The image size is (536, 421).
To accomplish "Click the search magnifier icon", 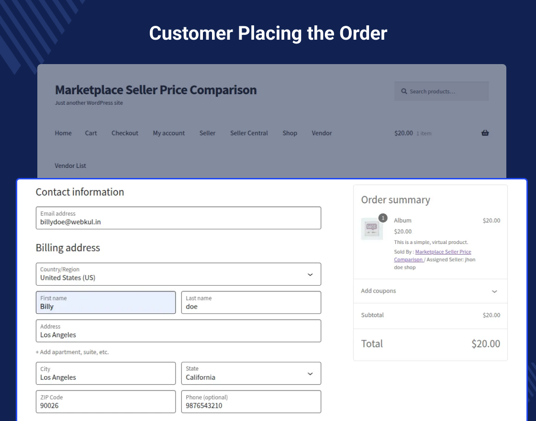I will [404, 91].
